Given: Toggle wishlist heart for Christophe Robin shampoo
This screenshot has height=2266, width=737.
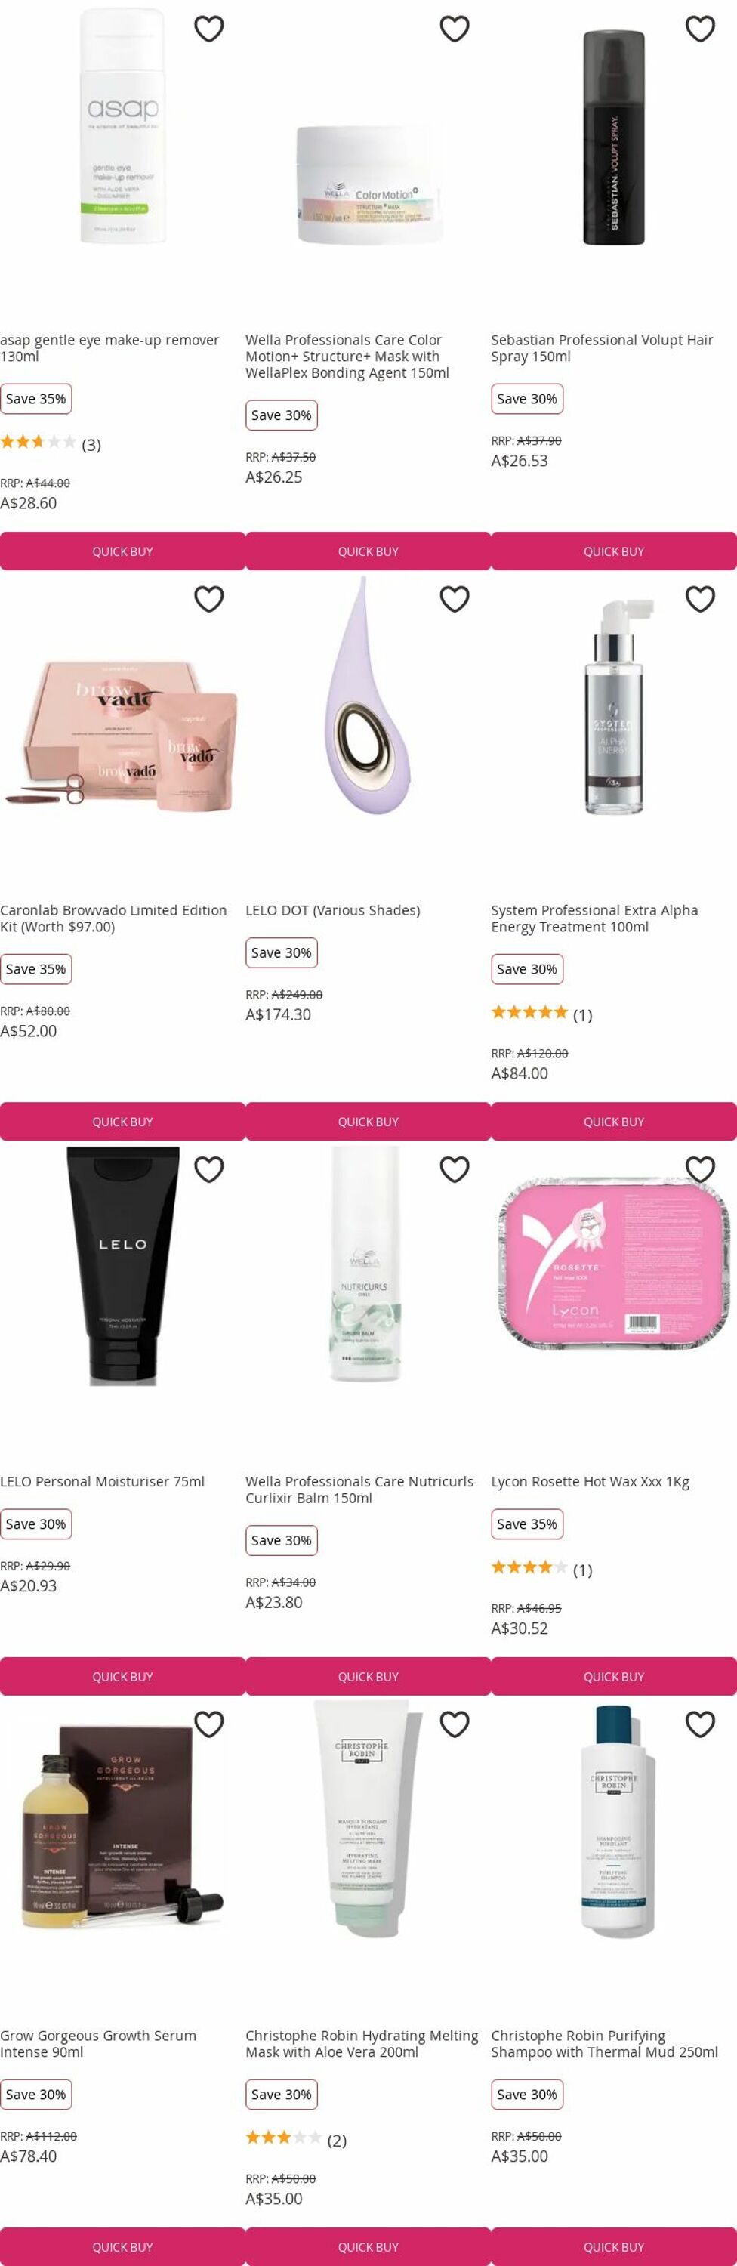Looking at the screenshot, I should [x=699, y=1724].
